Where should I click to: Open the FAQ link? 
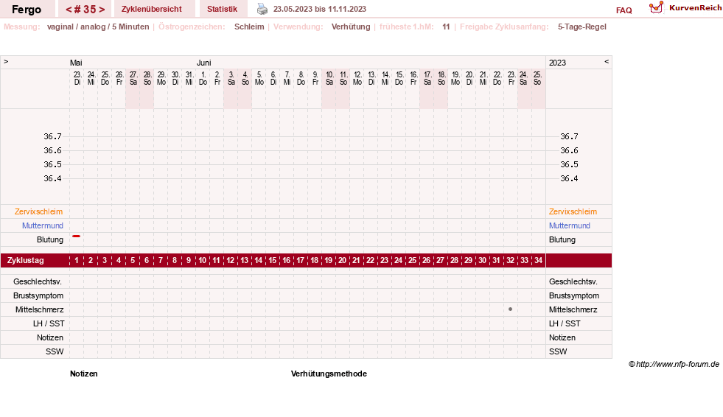624,10
